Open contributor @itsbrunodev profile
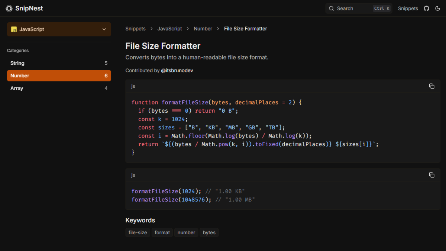The width and height of the screenshot is (446, 251). pyautogui.click(x=177, y=70)
